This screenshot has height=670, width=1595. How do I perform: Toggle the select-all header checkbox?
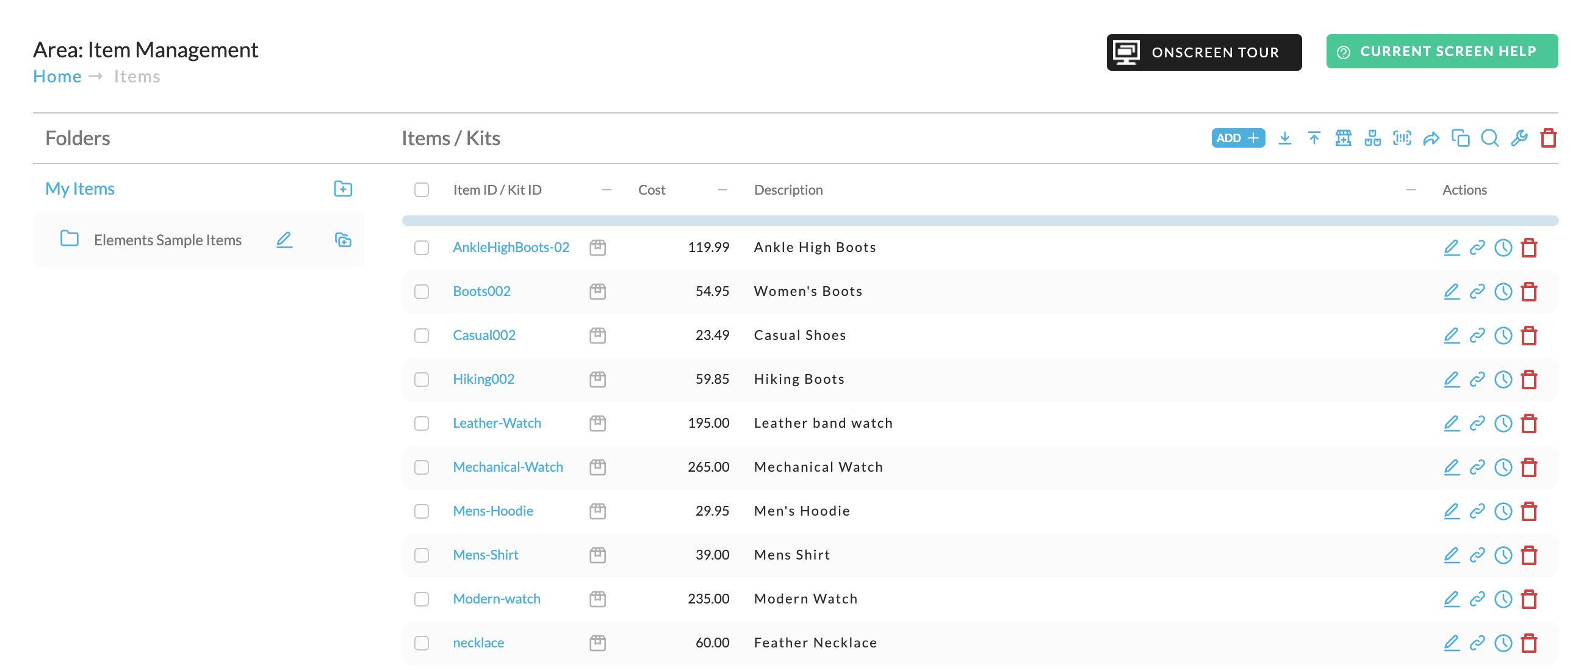tap(422, 190)
